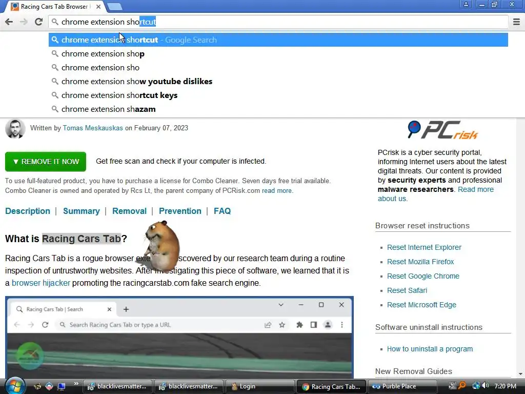This screenshot has width=525, height=394.
Task: Click the 'Browser reset instructions' heading
Action: (422, 226)
